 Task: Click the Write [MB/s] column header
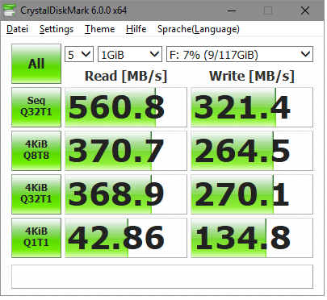(x=252, y=76)
